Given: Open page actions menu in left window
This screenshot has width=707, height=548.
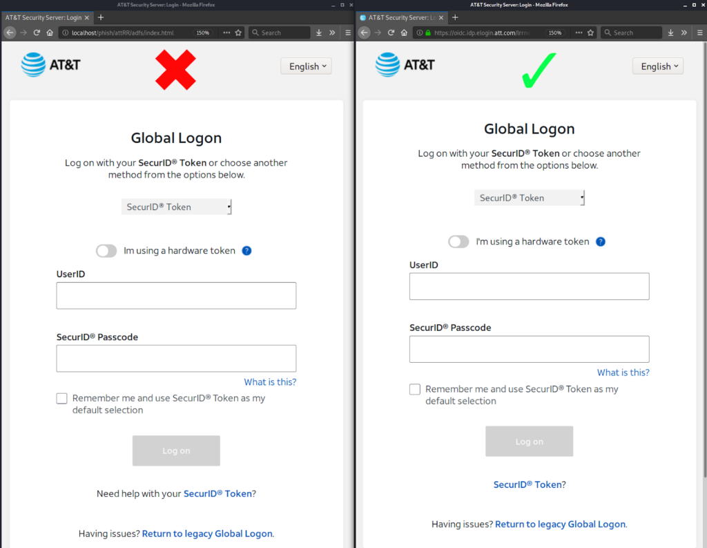Looking at the screenshot, I should pos(226,32).
